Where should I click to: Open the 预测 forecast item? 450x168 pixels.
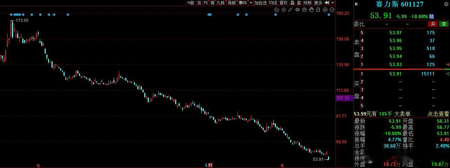tap(307, 3)
